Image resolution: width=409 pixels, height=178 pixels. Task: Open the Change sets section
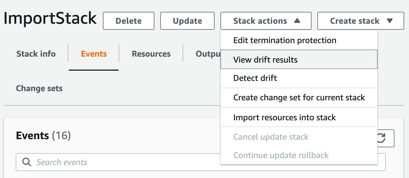pyautogui.click(x=39, y=88)
